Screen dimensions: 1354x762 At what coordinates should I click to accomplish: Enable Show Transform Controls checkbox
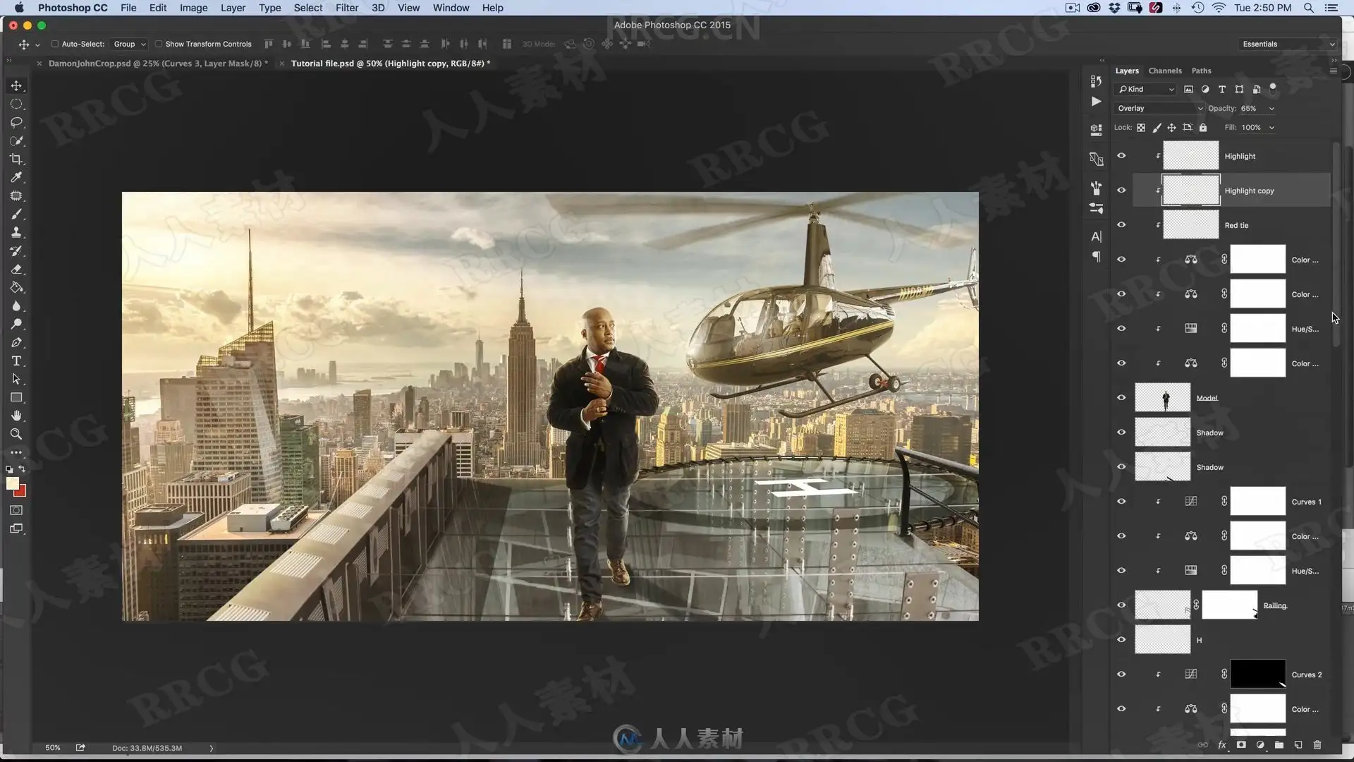pyautogui.click(x=159, y=44)
